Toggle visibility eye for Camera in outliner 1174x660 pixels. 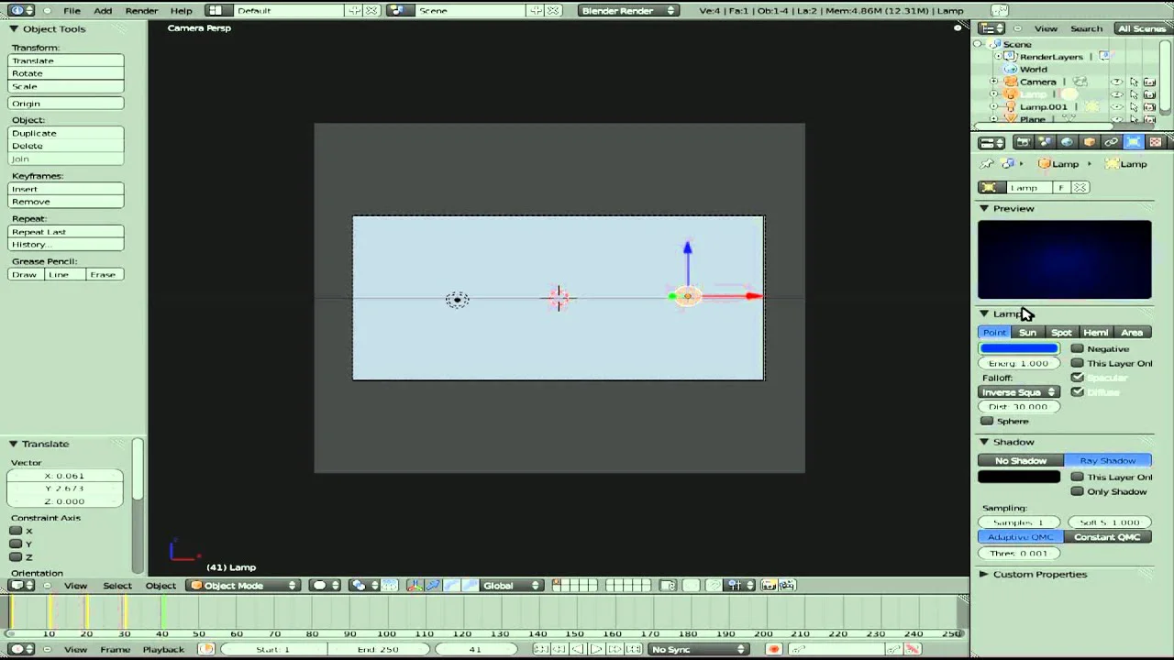click(1116, 82)
